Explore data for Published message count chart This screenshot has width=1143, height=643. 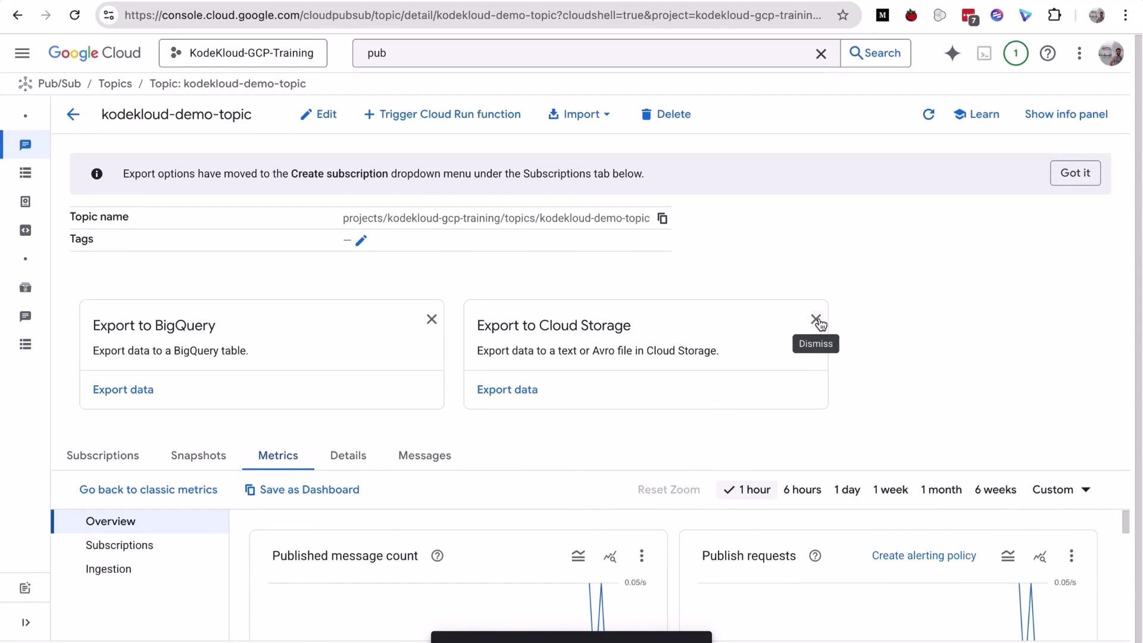610,557
